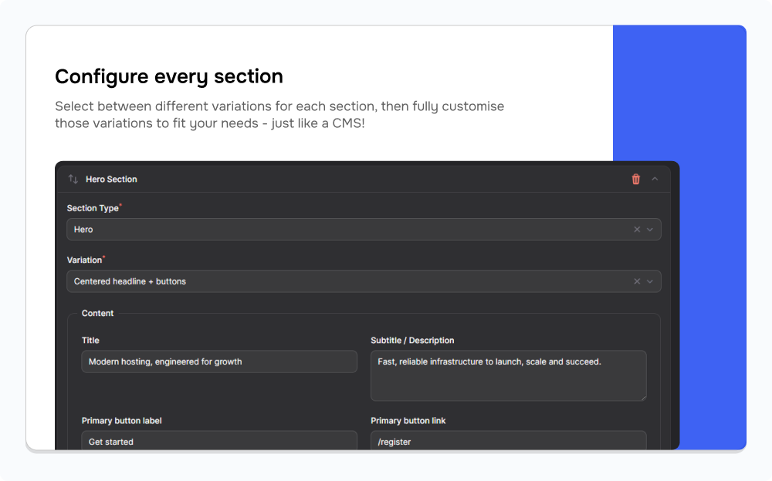
Task: Click the reorder arrows icon beside Hero Section
Action: click(73, 179)
